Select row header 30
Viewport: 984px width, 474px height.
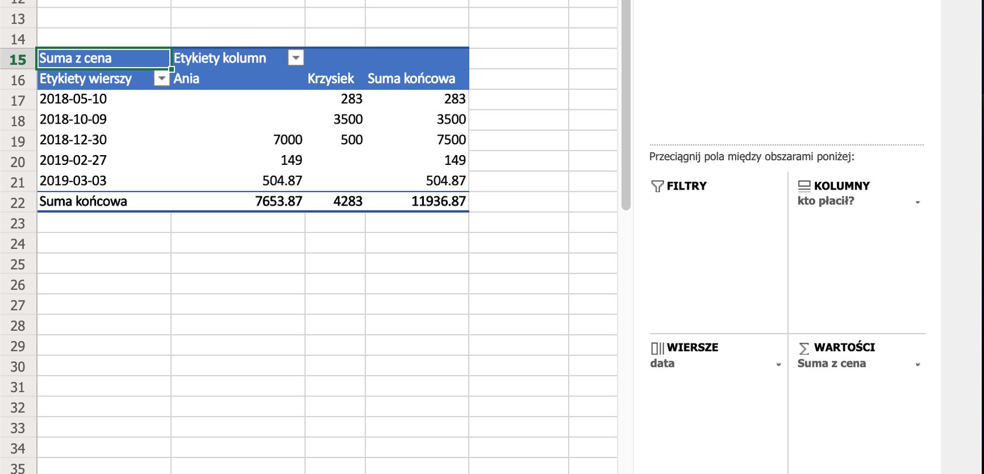click(x=18, y=367)
